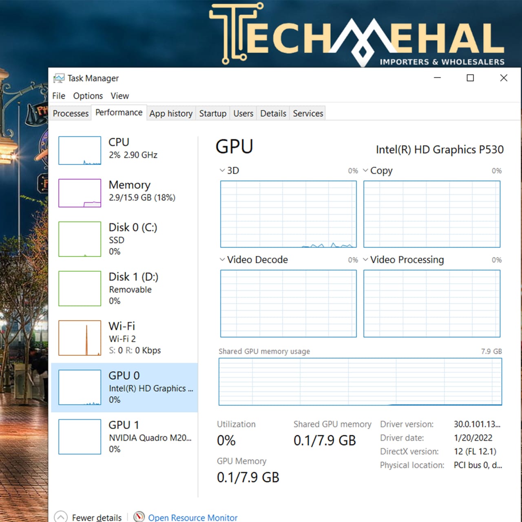Open the View menu
The width and height of the screenshot is (522, 522).
[119, 96]
